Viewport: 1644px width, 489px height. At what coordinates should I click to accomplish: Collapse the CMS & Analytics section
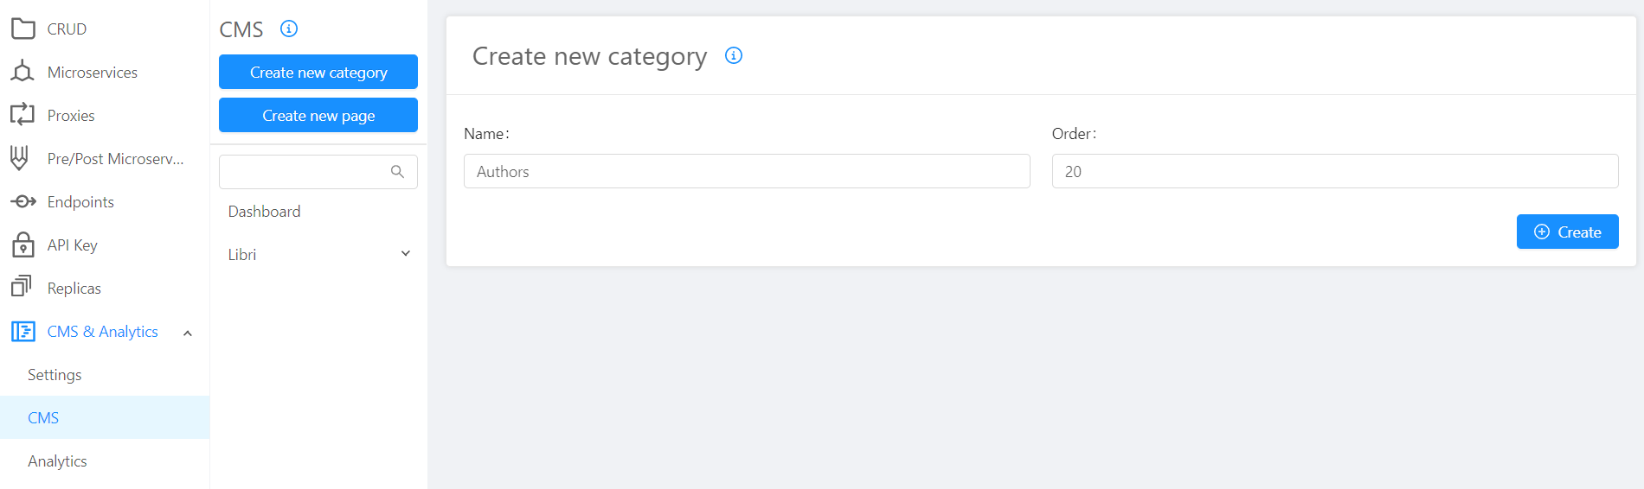click(188, 333)
